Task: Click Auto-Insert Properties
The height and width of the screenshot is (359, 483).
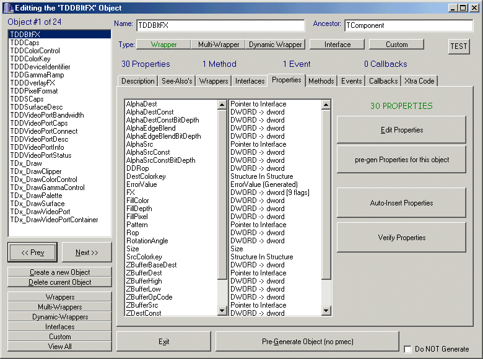Action: [401, 203]
